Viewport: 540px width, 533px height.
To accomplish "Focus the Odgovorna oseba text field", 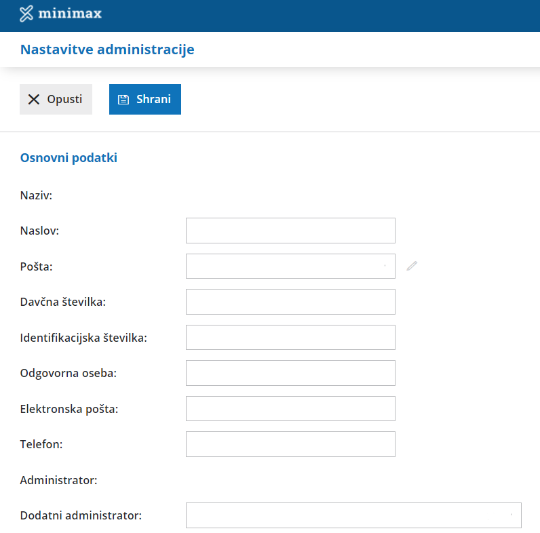I will [290, 373].
